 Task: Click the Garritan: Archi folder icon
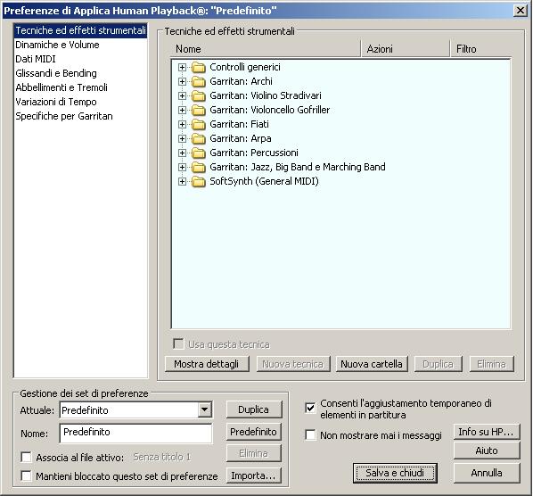(x=199, y=82)
